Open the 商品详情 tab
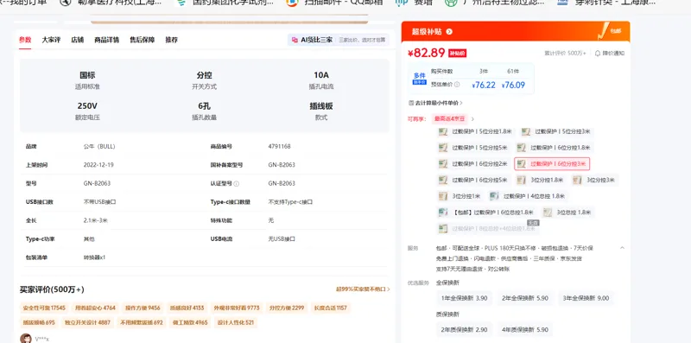This screenshot has height=343, width=691. click(x=106, y=40)
